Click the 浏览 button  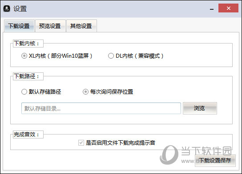[x=200, y=108]
